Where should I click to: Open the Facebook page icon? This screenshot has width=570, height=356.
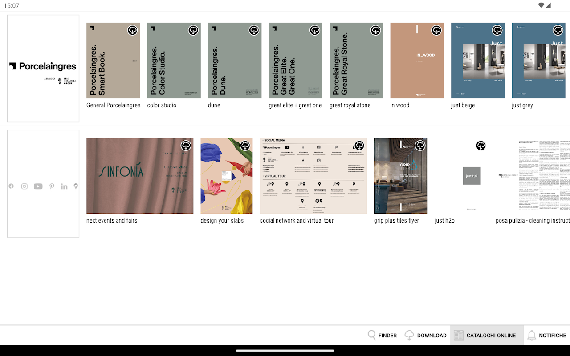(11, 186)
